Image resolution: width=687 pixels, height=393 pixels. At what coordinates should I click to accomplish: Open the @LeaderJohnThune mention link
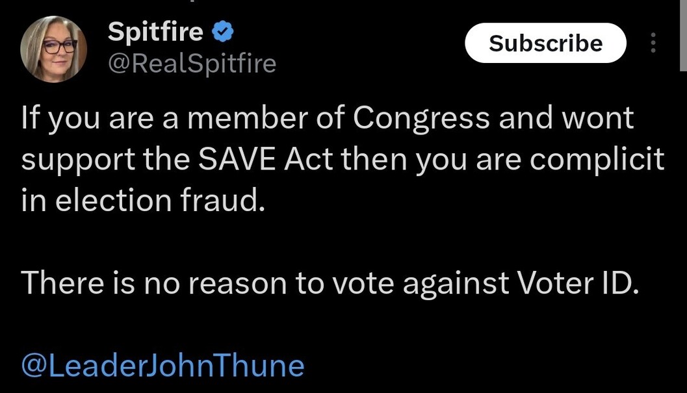[162, 365]
